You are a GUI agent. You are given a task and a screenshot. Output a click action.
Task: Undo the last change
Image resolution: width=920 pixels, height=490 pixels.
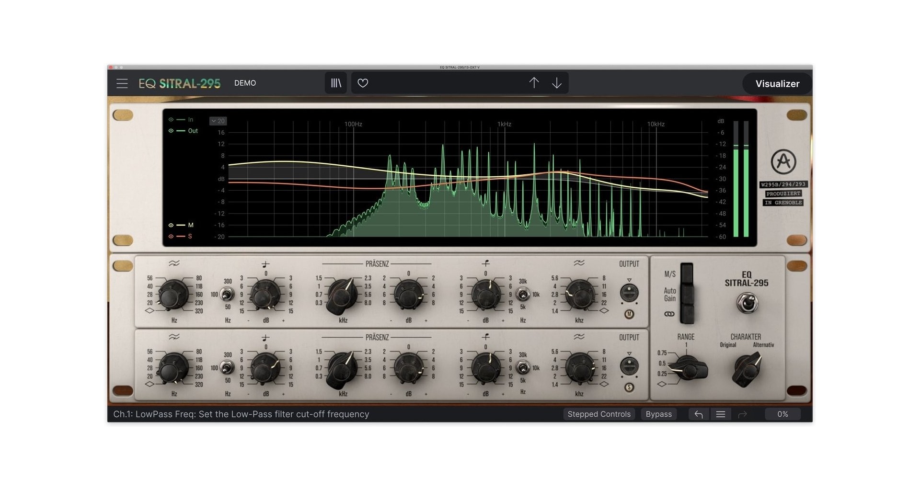699,414
